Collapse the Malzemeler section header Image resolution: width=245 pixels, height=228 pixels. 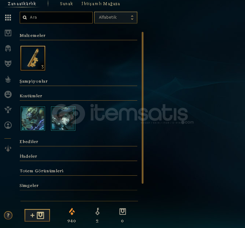tap(32, 35)
